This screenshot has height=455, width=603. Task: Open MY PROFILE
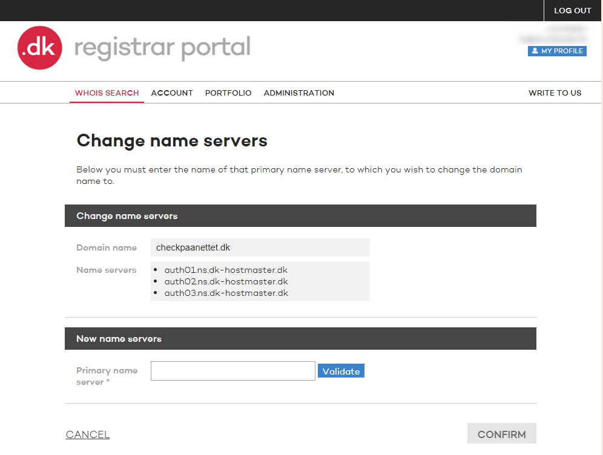tap(560, 51)
